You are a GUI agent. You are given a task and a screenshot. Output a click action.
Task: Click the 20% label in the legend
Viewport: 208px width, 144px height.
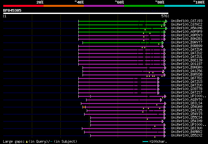[x=40, y=2]
